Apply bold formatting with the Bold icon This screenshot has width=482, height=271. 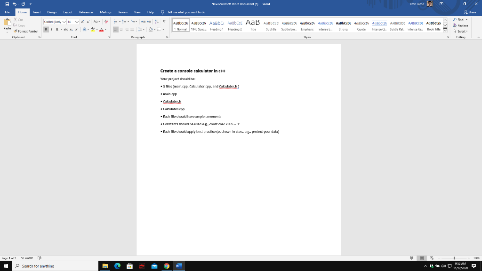click(x=47, y=29)
